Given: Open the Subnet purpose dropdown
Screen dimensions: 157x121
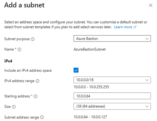Looking at the screenshot, I should click(x=112, y=38).
